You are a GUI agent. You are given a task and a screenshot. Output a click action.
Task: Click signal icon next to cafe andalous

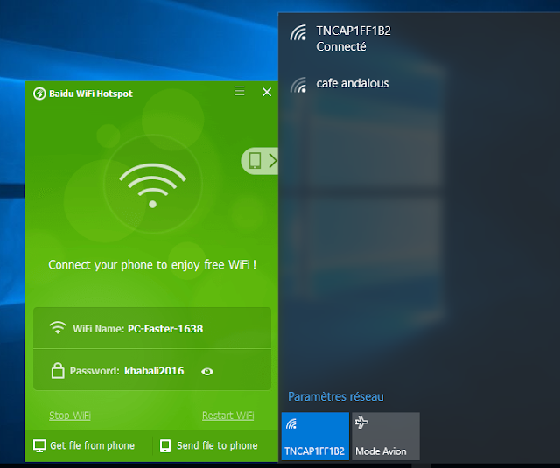(x=298, y=85)
